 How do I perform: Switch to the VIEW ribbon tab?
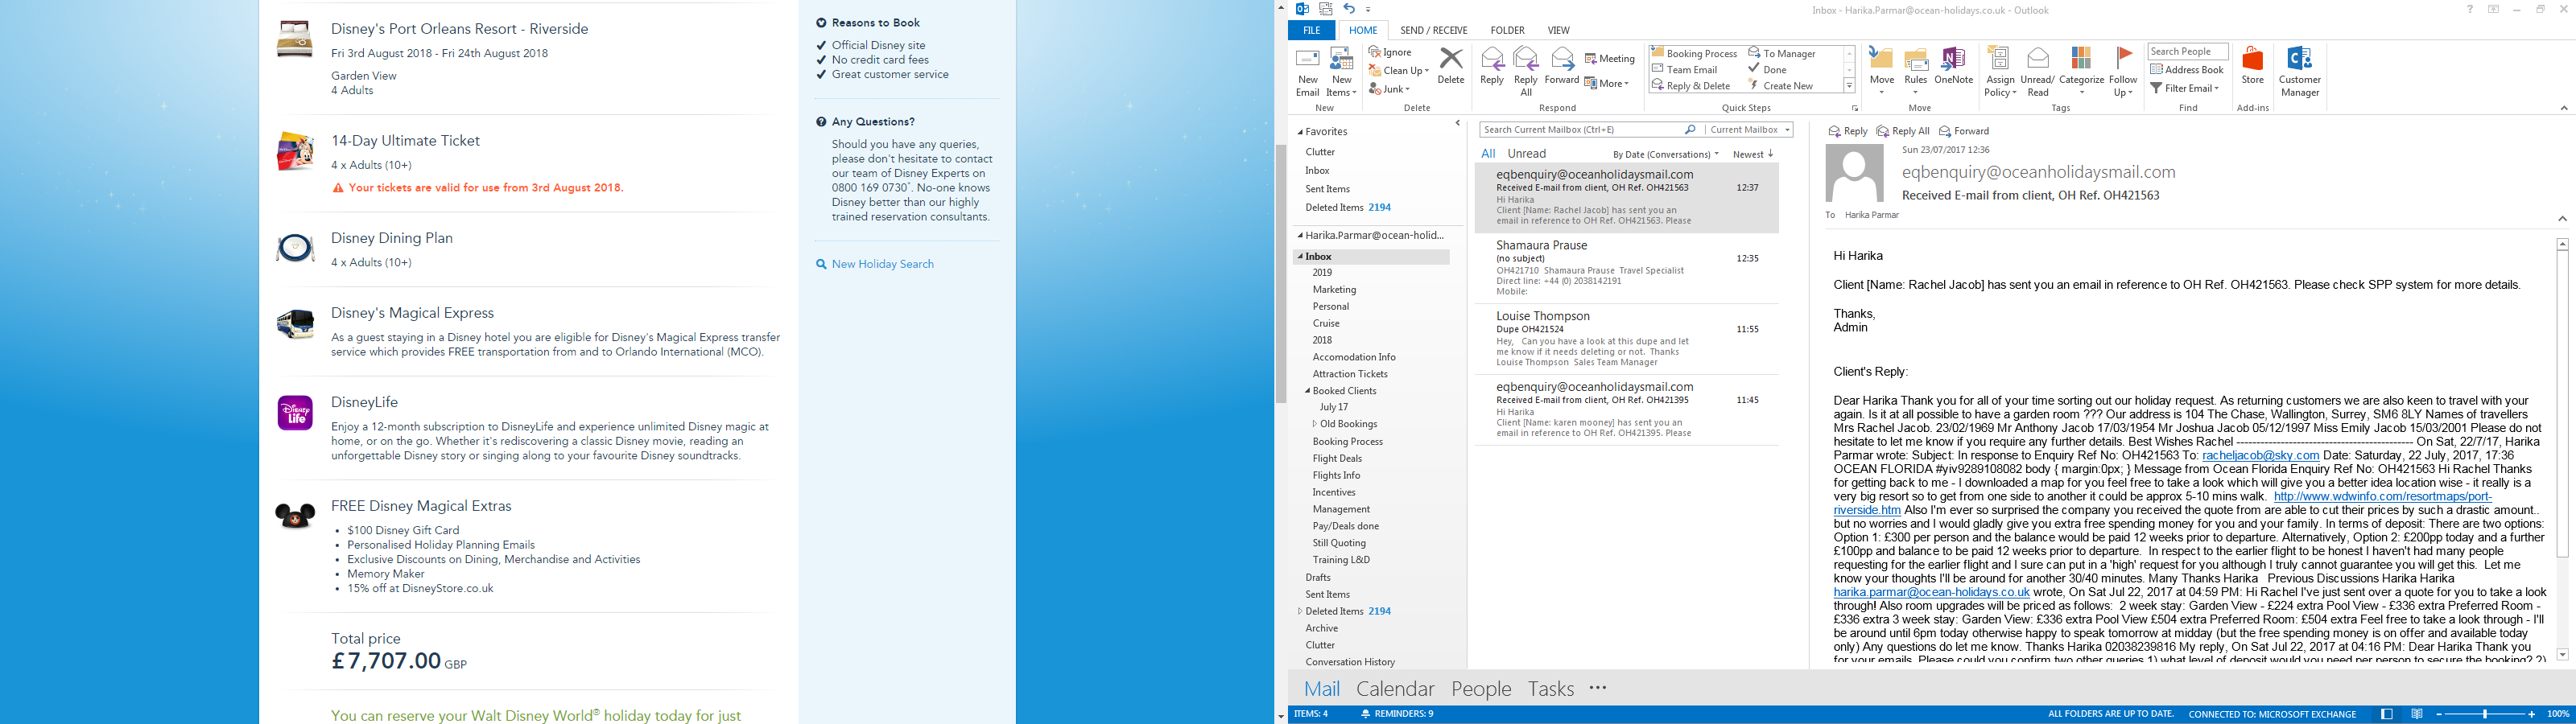click(1558, 30)
